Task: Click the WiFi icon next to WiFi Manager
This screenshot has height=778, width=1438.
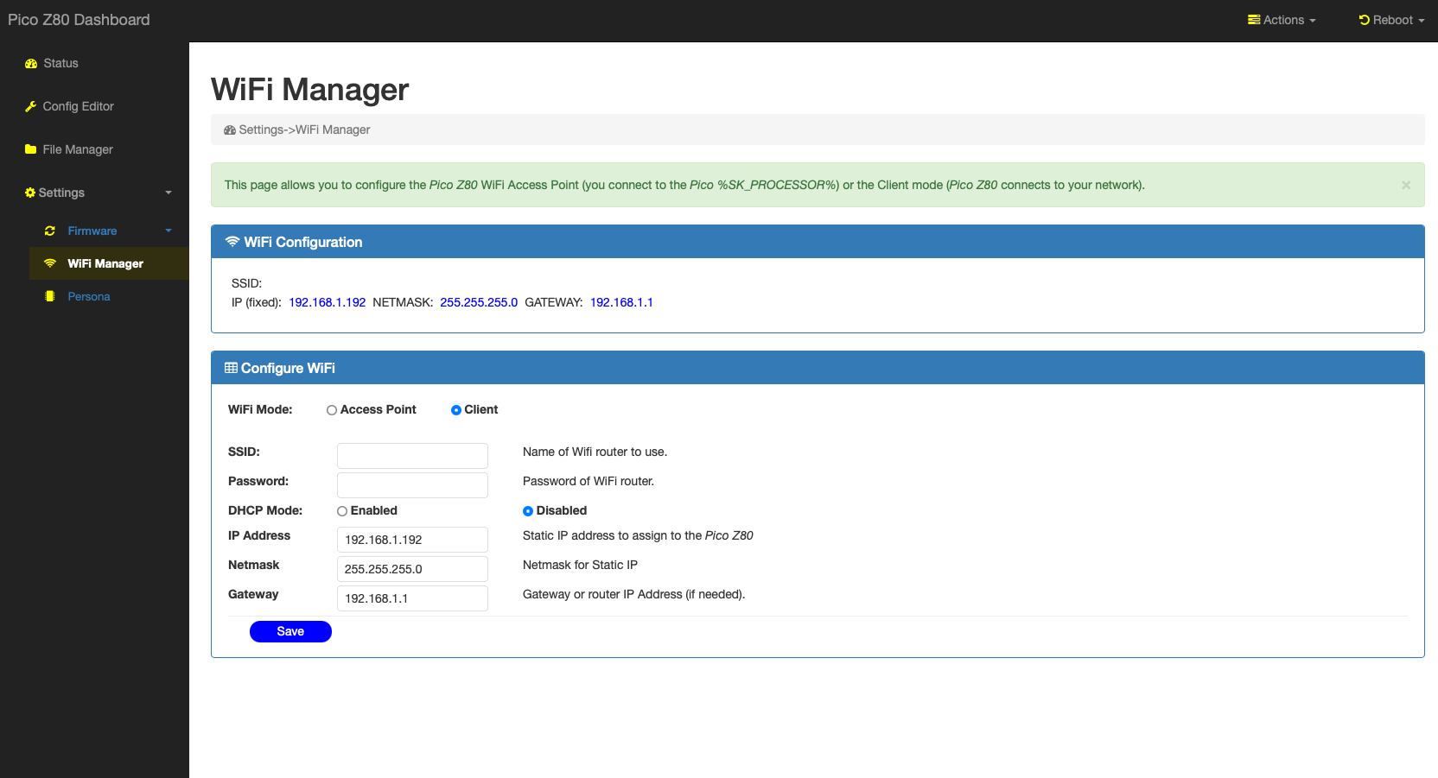Action: [51, 263]
